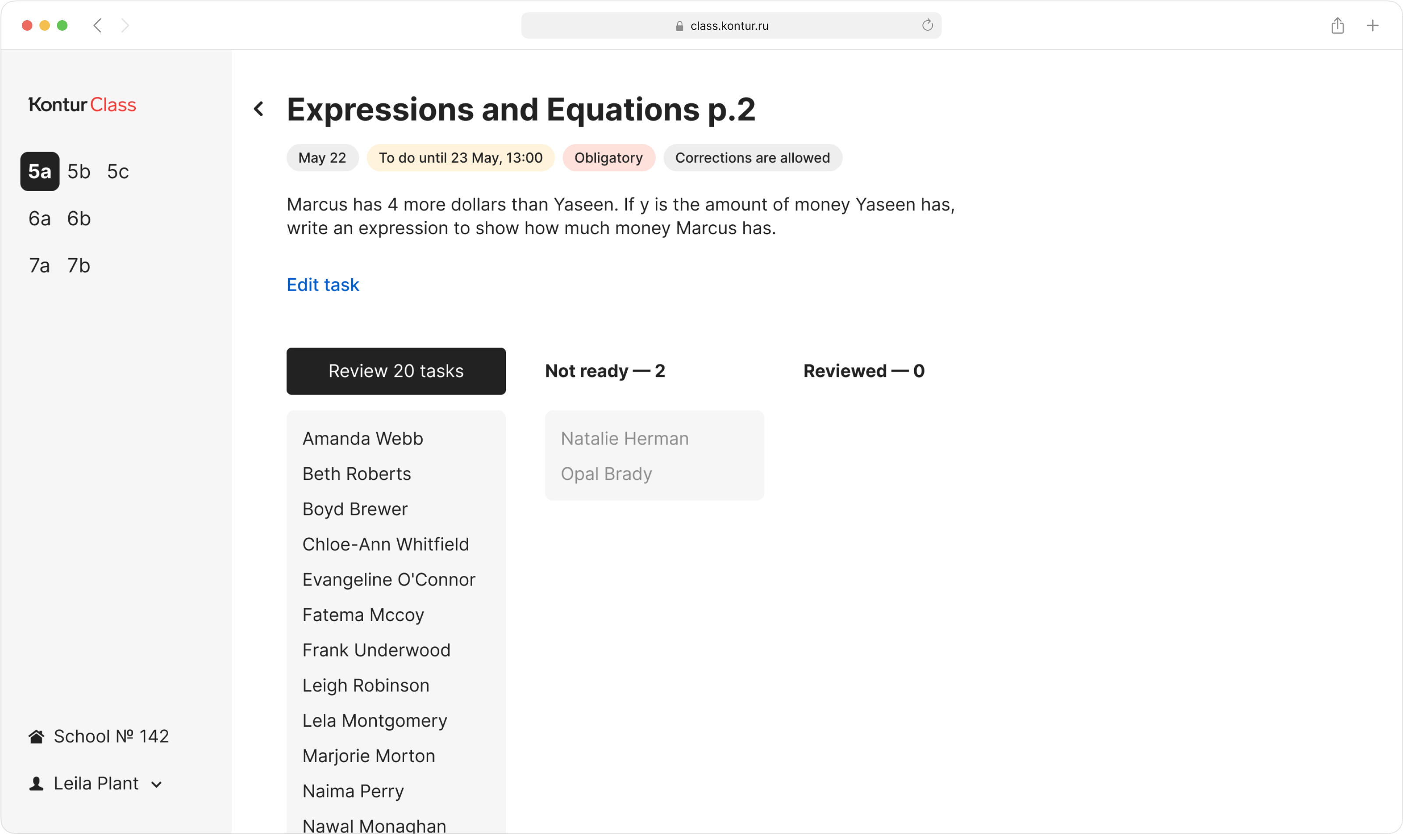This screenshot has height=834, width=1403.
Task: Select Natalie Herman in Not ready list
Action: (x=625, y=438)
